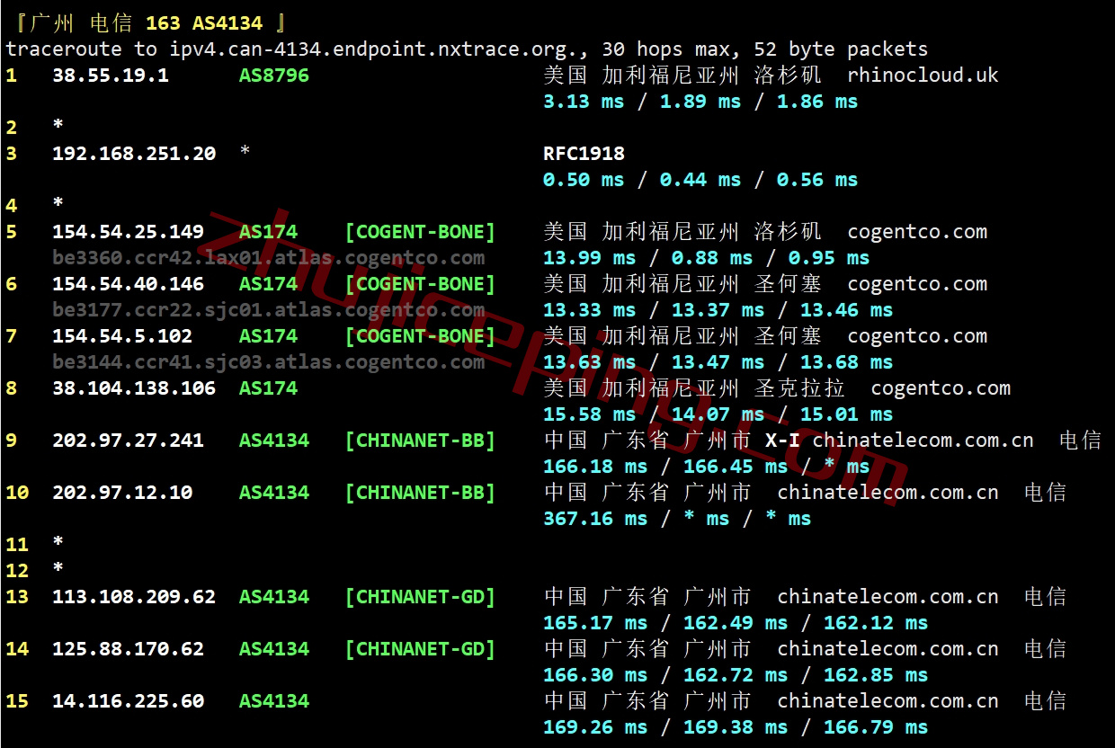The width and height of the screenshot is (1115, 748).
Task: Select the latency value 15.58 ms
Action: point(589,414)
